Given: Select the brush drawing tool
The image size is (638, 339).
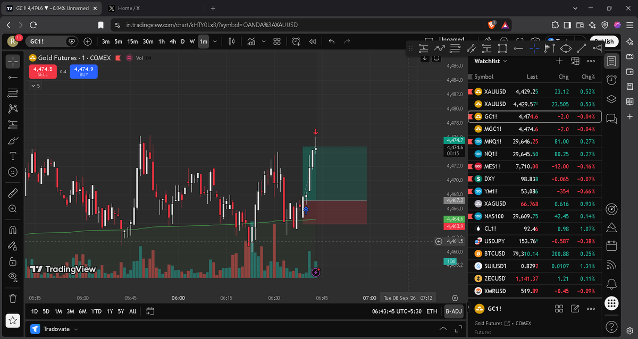Looking at the screenshot, I should (x=13, y=141).
